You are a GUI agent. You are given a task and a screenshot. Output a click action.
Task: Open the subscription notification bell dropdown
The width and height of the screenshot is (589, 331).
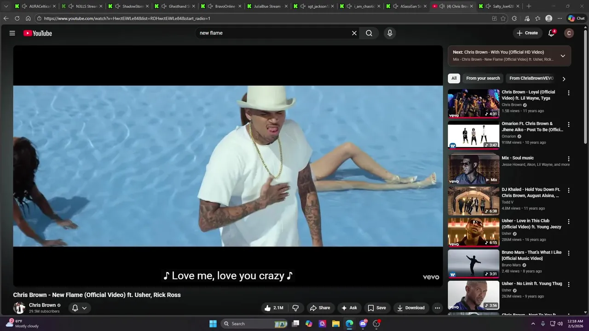80,308
